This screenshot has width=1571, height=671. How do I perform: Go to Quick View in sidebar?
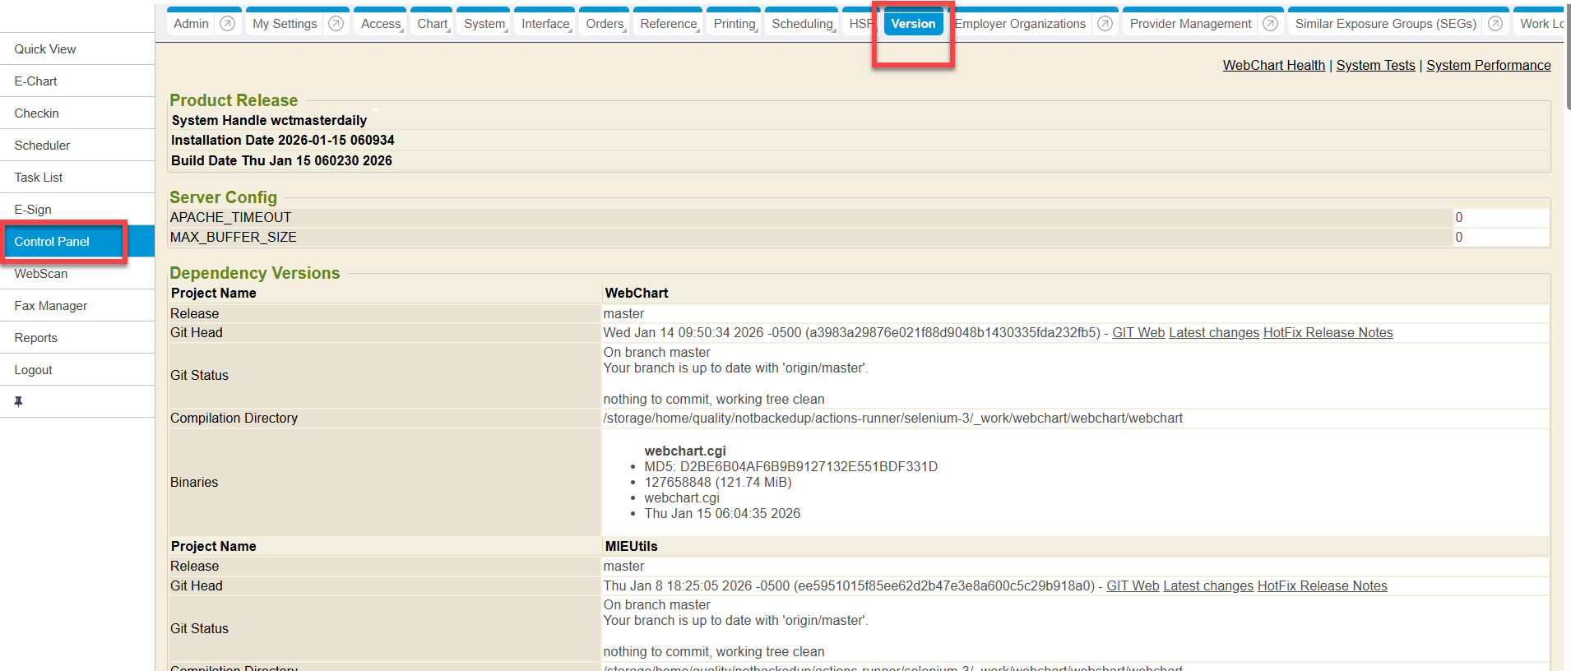(45, 49)
